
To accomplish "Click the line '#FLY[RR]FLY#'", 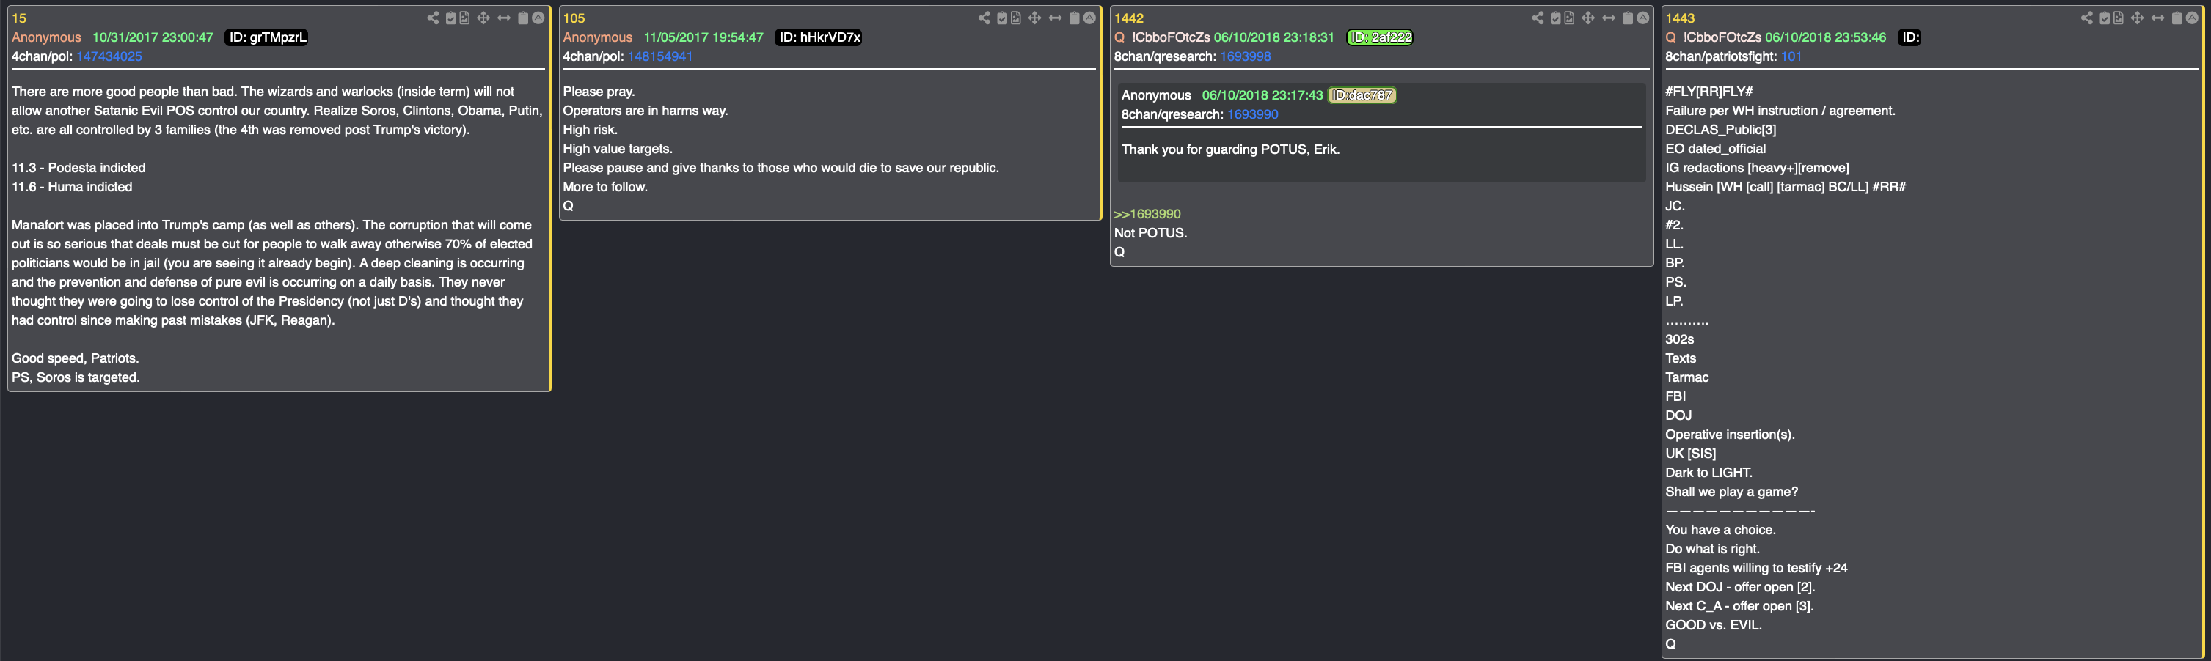I will pos(1709,92).
